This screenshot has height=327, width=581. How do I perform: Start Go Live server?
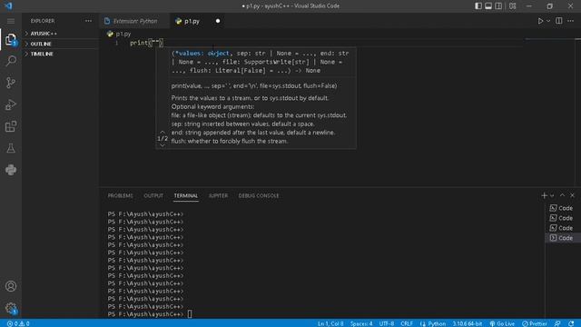(x=502, y=323)
